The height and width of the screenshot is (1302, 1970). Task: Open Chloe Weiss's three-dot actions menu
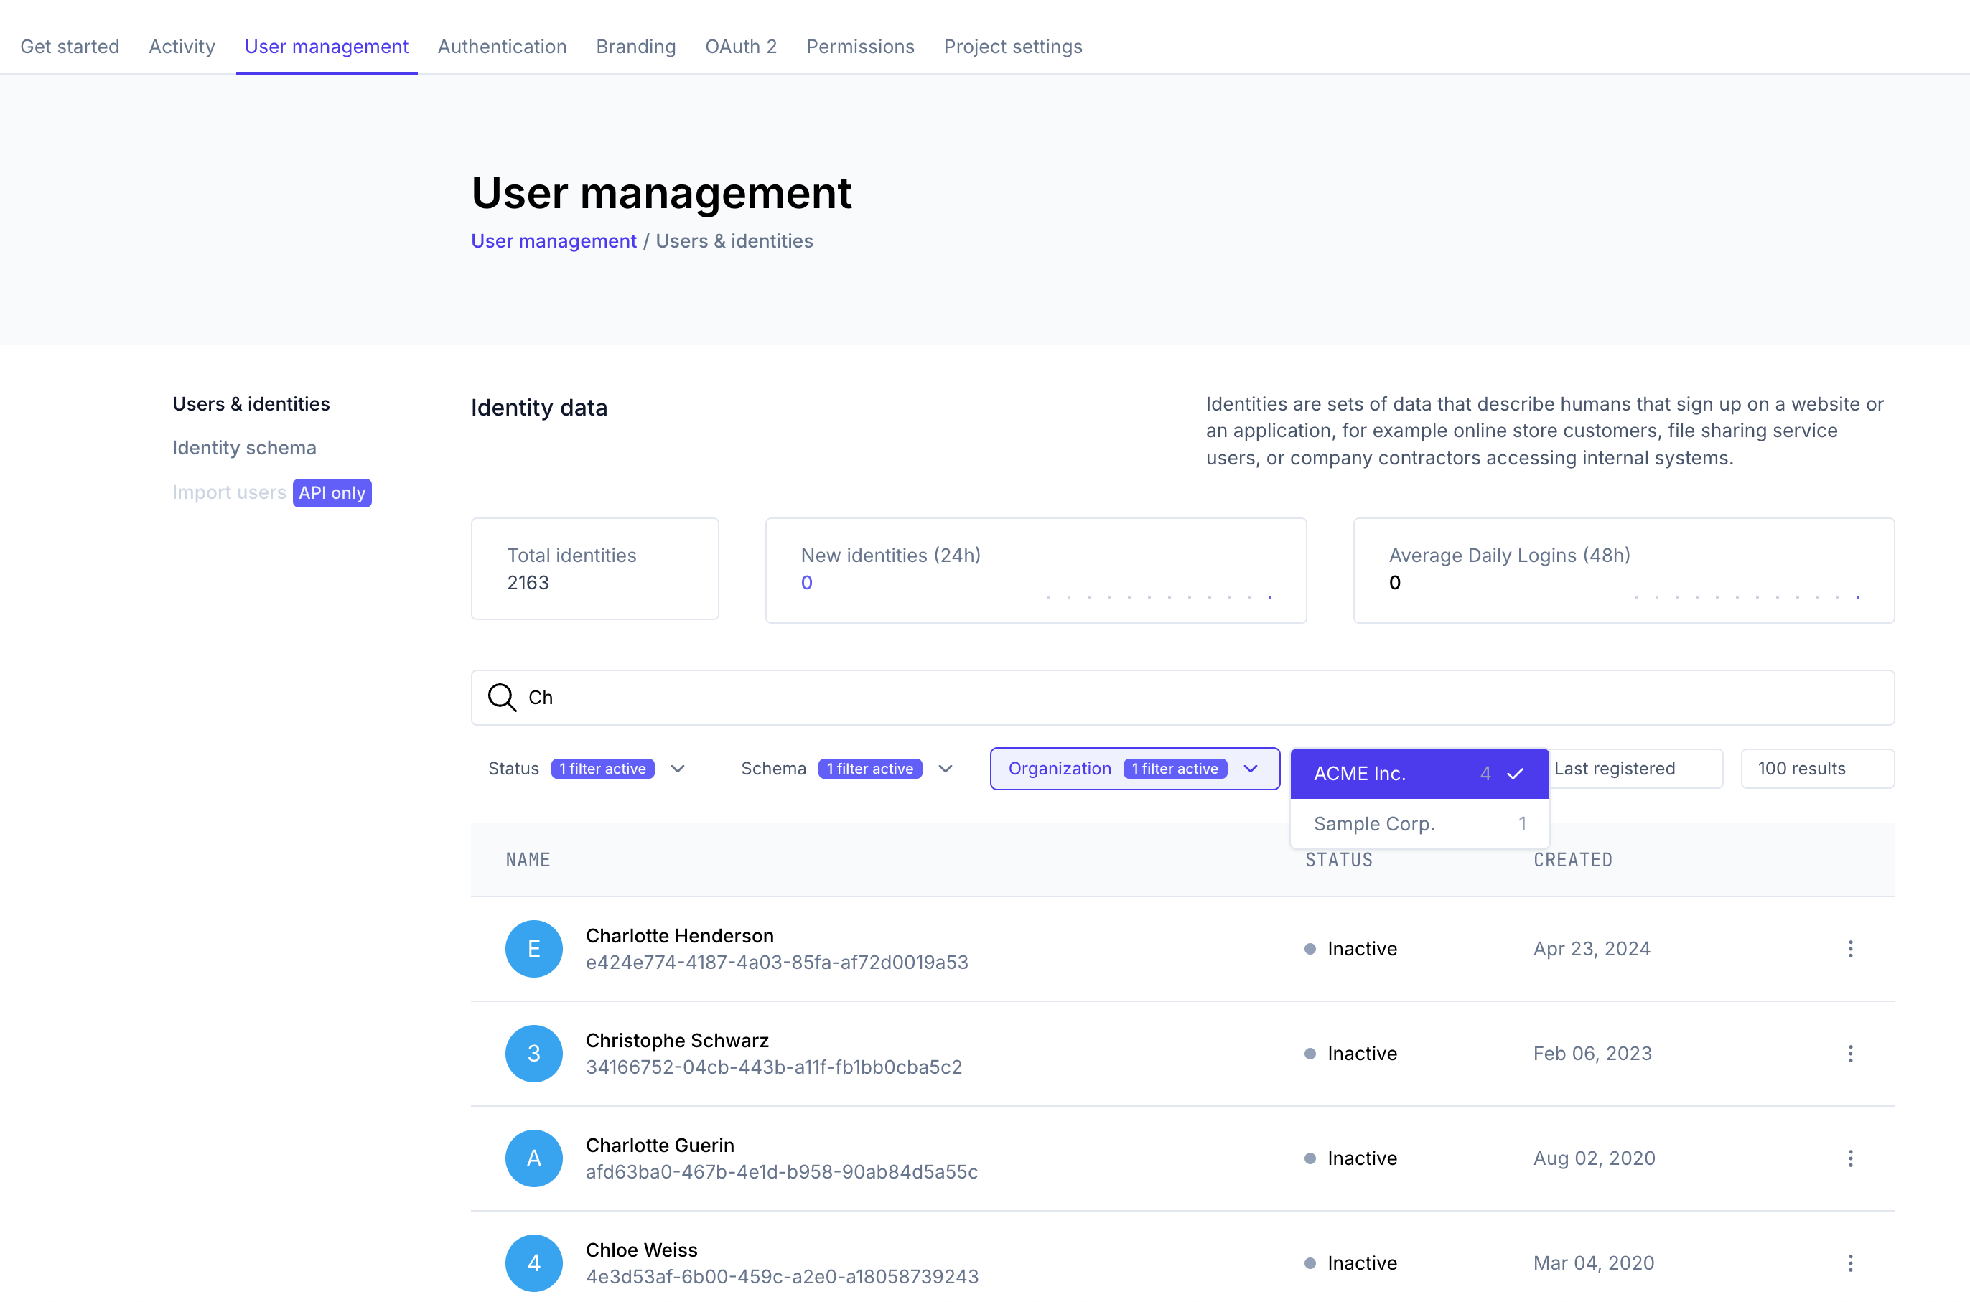tap(1849, 1263)
